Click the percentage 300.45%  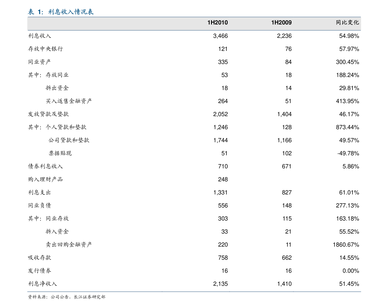click(x=347, y=62)
